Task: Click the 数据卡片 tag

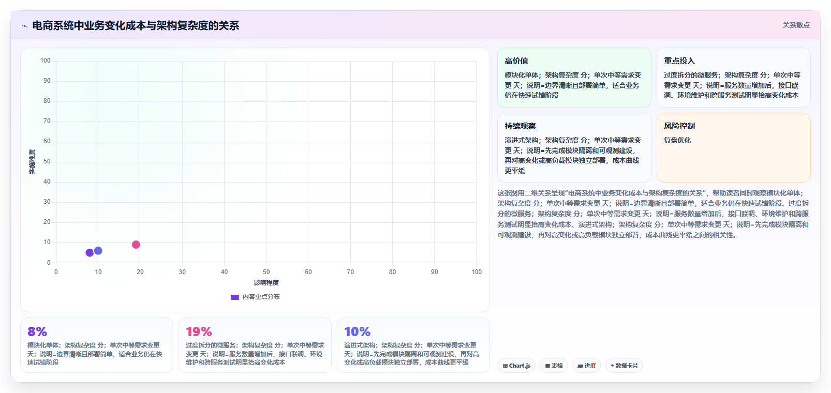Action: [x=624, y=366]
